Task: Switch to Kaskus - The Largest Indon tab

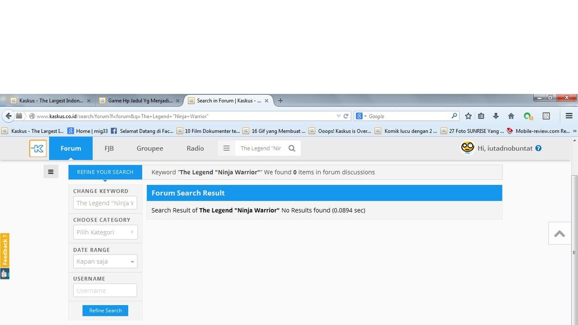Action: click(x=51, y=101)
